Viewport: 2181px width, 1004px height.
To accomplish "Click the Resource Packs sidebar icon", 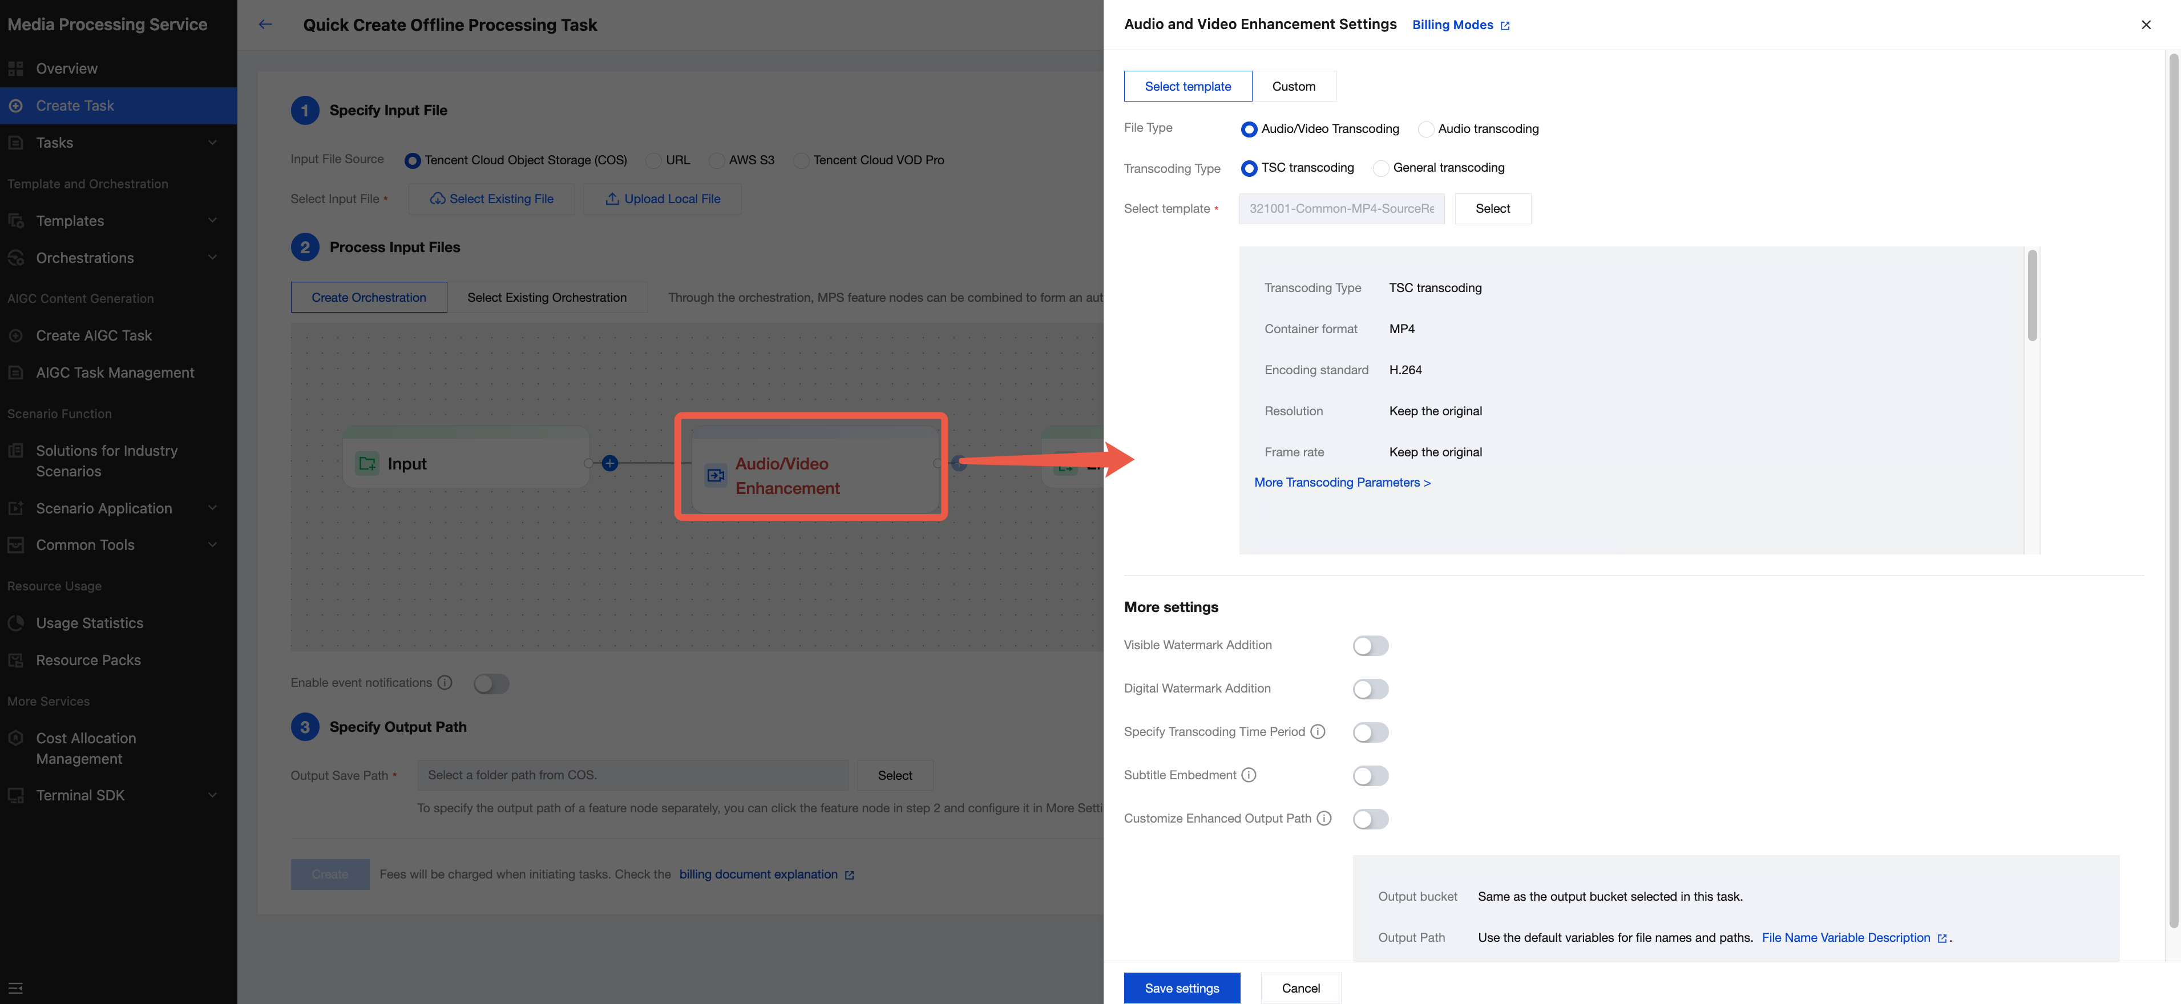I will tap(15, 661).
